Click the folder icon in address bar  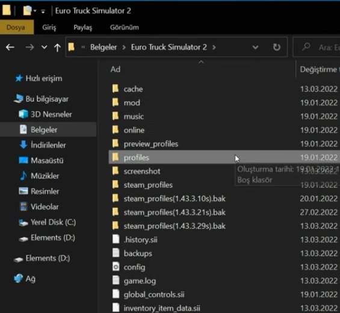71,47
